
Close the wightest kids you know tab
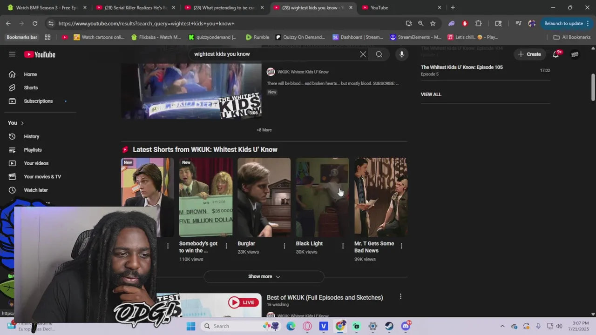(x=351, y=7)
